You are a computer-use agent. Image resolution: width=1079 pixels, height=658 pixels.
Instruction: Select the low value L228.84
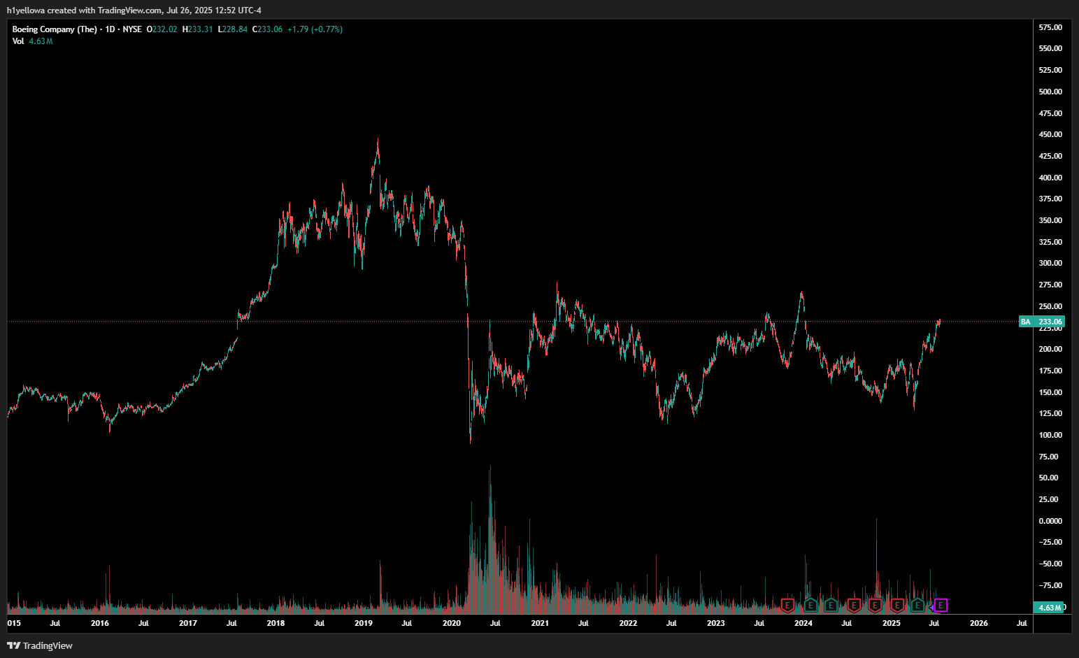(232, 29)
